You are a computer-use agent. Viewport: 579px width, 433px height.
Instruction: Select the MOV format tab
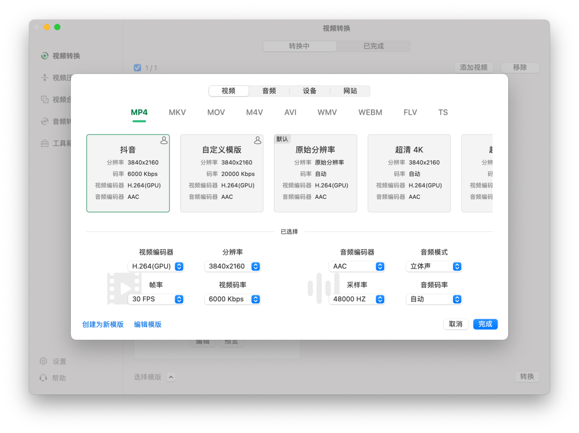[x=216, y=112]
